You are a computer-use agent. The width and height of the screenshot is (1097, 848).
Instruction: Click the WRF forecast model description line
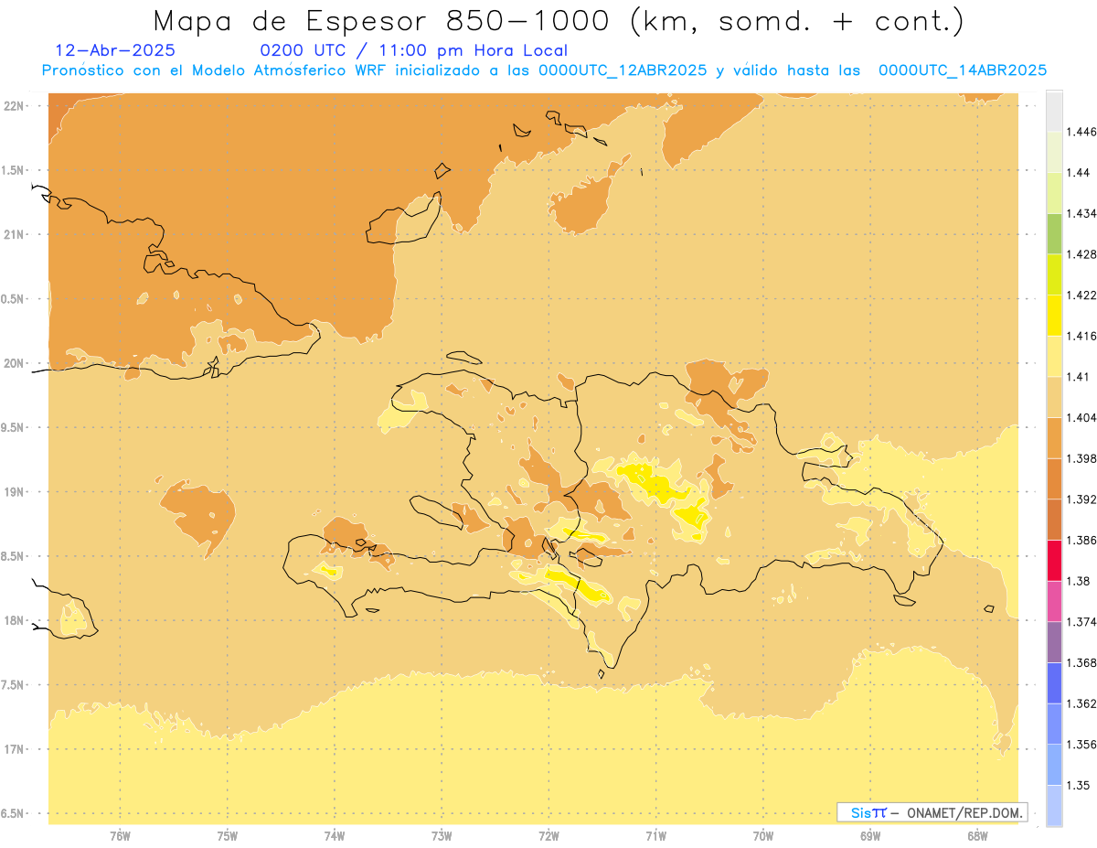click(x=544, y=70)
